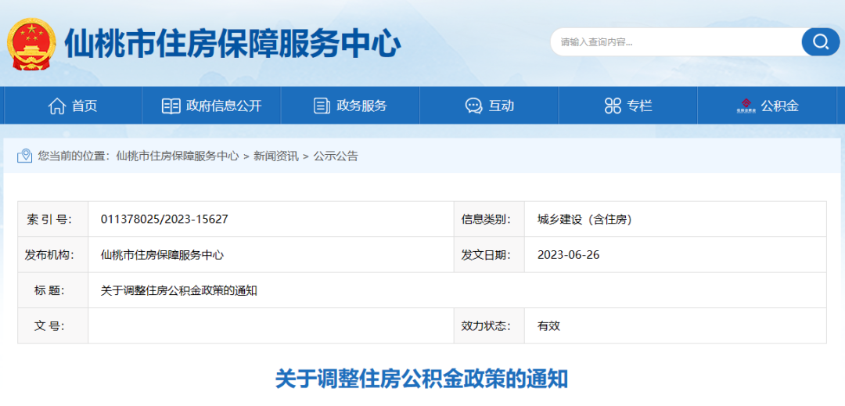Click 仙桃市住房保障服务中心 in the table
This screenshot has width=845, height=406.
pos(162,255)
